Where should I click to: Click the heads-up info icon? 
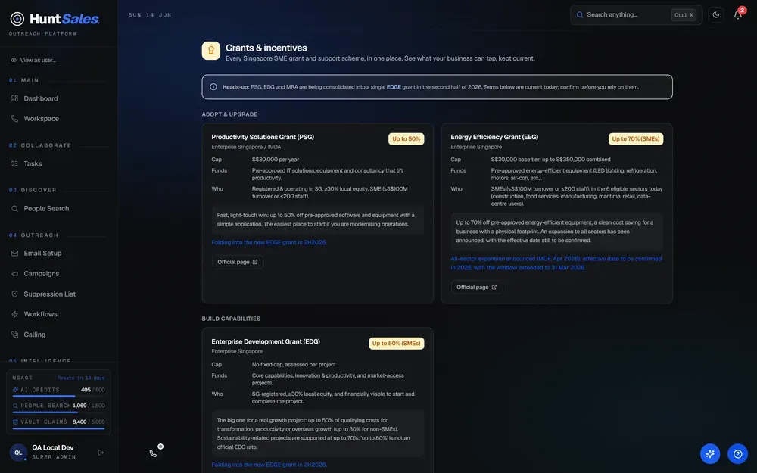213,87
